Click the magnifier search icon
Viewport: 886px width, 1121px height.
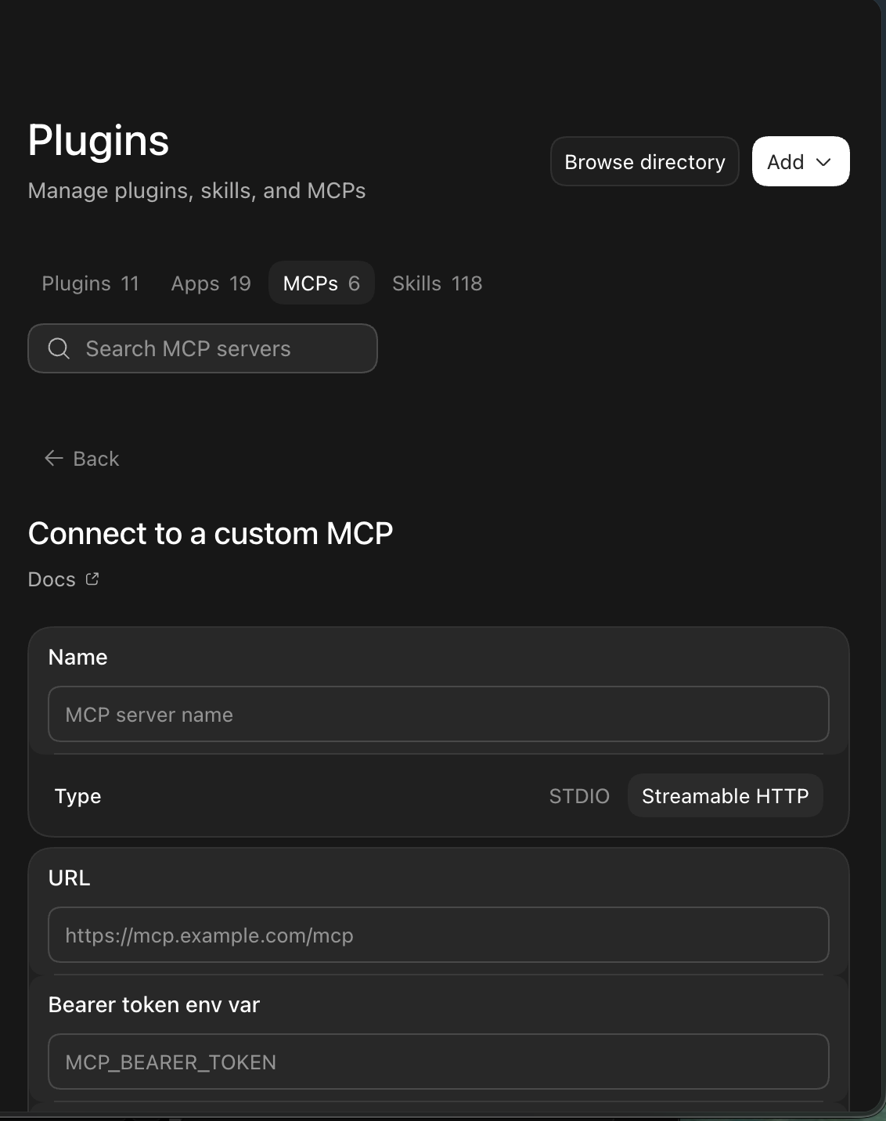pos(59,348)
